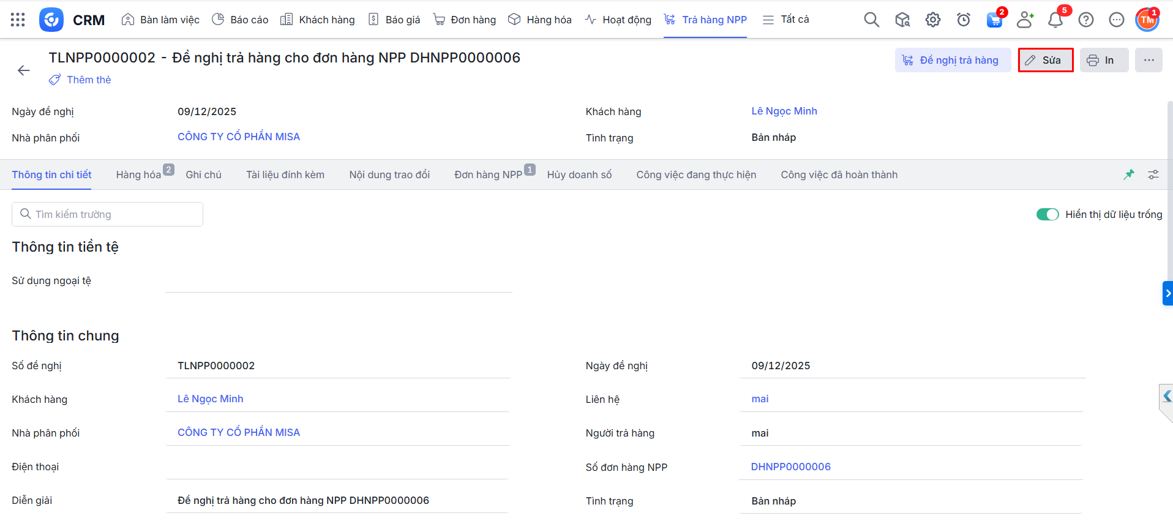Open the more actions ellipsis button
1173x529 pixels.
[1148, 60]
